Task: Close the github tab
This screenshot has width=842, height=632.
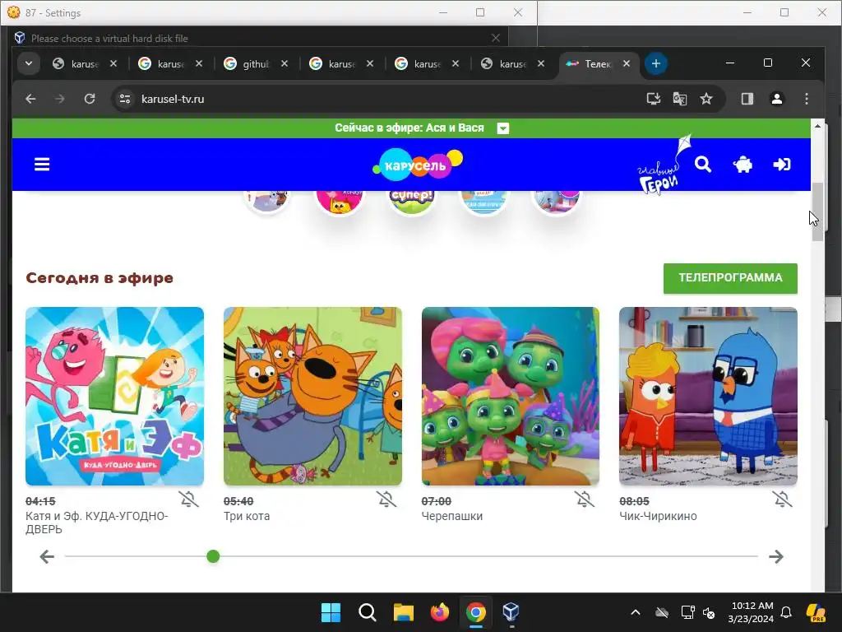Action: 285,63
